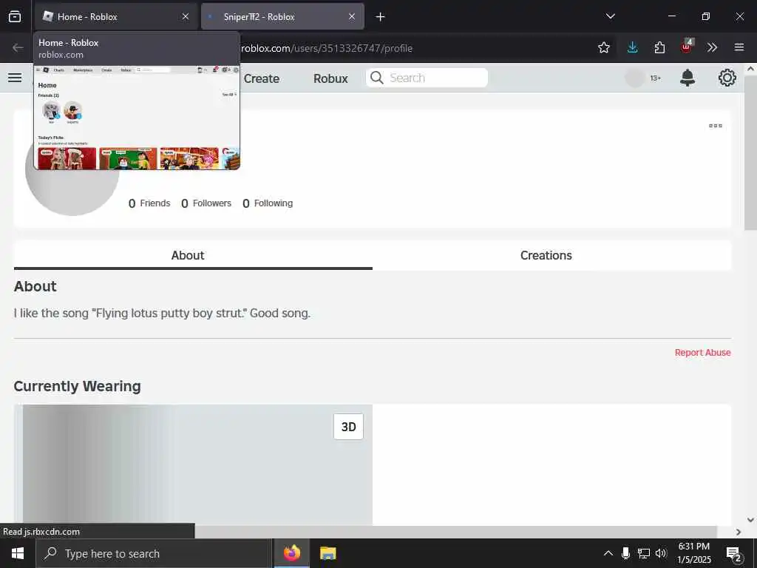Open the Firefox application hamburger menu
The width and height of the screenshot is (757, 568).
pyautogui.click(x=739, y=47)
